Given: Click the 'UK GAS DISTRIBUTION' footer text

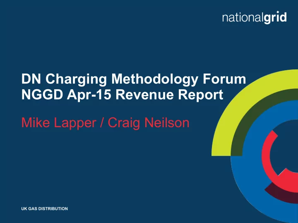Looking at the screenshot, I should (44, 209).
